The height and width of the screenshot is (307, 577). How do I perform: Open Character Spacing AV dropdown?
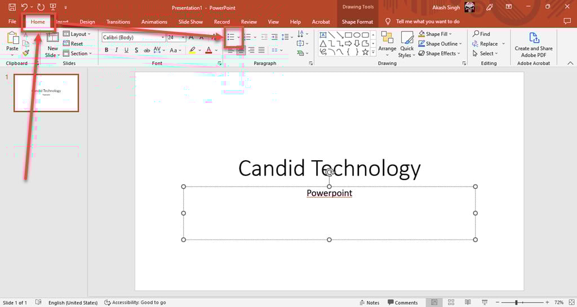[x=159, y=50]
